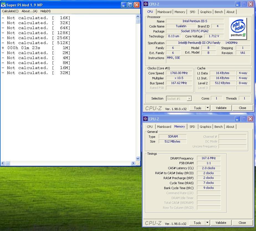256x231 pixels.
Task: Click scroll right arrow in Super PI window
Action: point(133,163)
